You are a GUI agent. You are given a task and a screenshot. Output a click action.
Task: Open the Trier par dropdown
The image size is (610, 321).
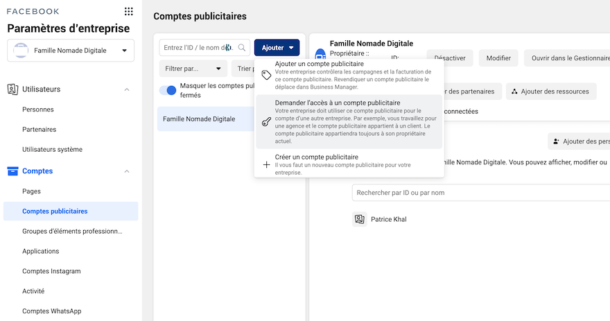(x=243, y=69)
